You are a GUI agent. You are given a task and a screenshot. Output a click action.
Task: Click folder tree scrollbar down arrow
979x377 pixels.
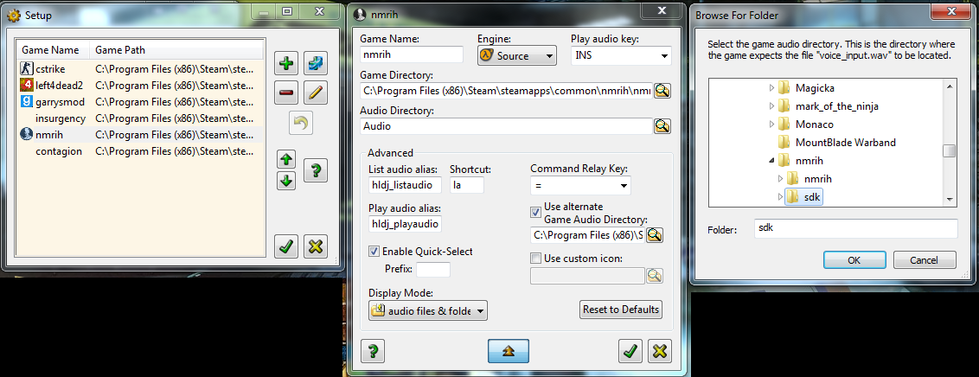(949, 199)
